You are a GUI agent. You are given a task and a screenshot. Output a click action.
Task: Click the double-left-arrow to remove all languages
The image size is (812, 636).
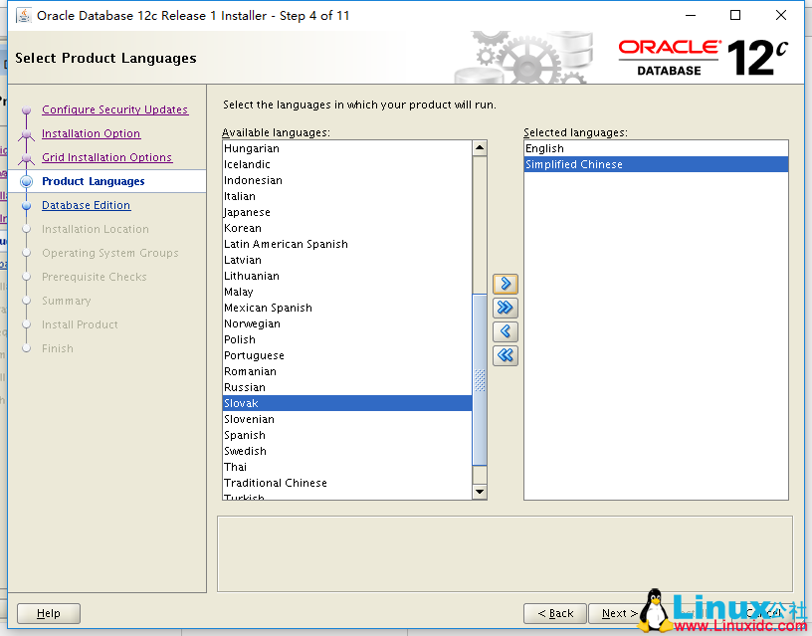(x=505, y=355)
